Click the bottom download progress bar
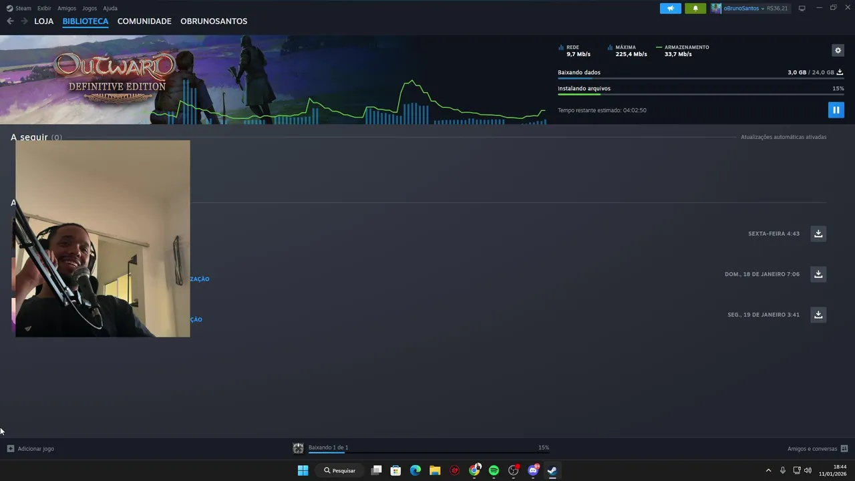855x481 pixels. 428,453
